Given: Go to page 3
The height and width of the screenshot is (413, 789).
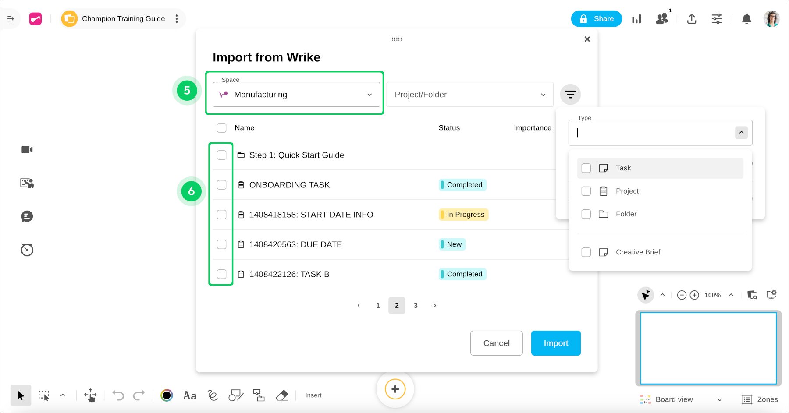Looking at the screenshot, I should click(416, 306).
